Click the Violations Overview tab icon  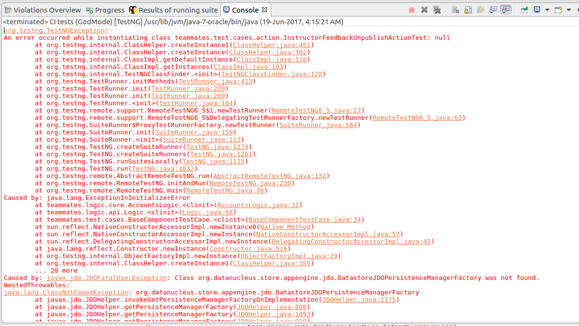point(8,10)
